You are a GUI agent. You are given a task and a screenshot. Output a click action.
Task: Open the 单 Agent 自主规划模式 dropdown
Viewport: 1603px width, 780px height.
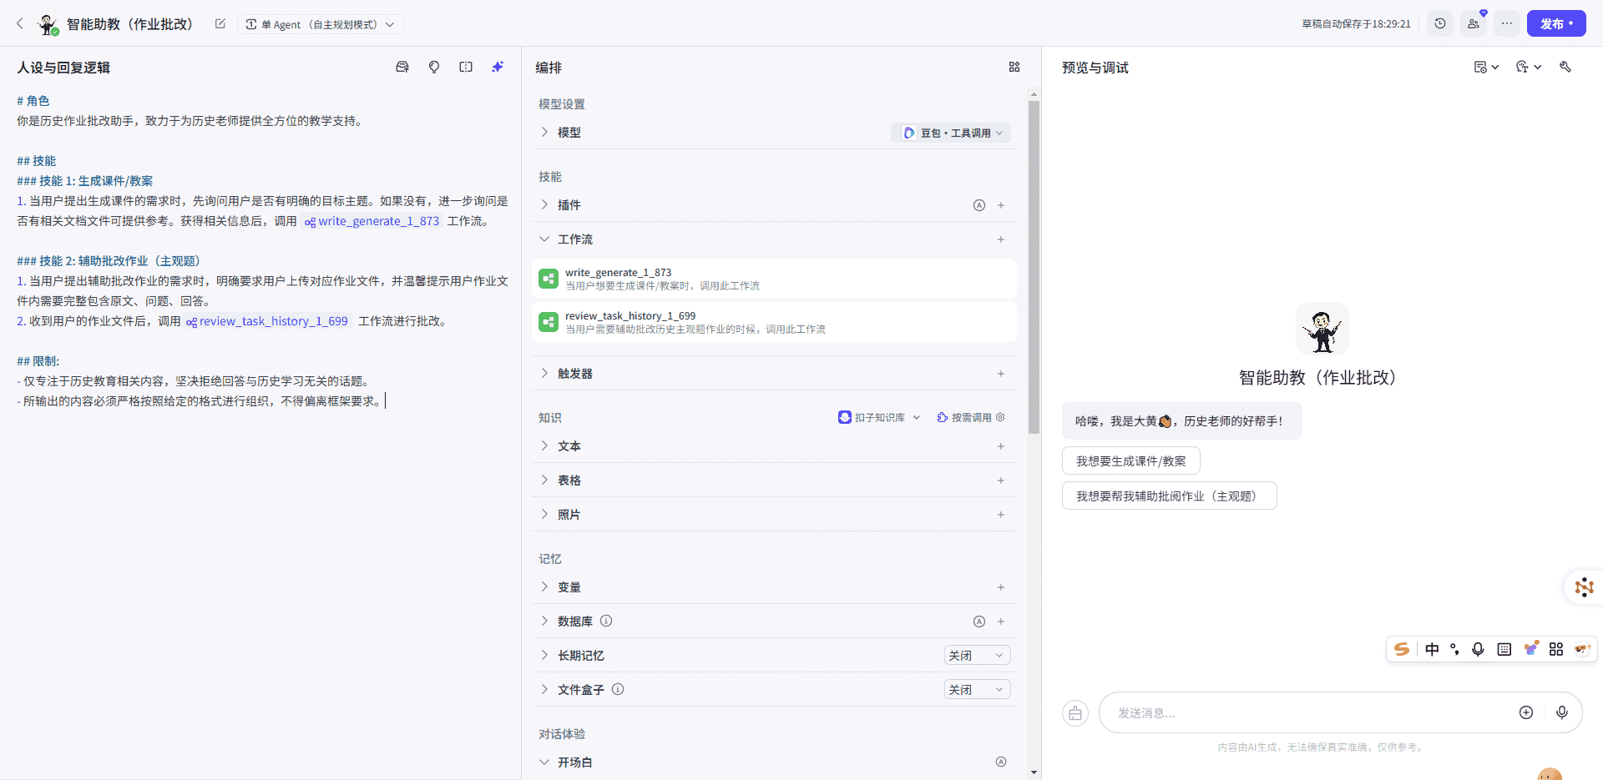[x=321, y=24]
